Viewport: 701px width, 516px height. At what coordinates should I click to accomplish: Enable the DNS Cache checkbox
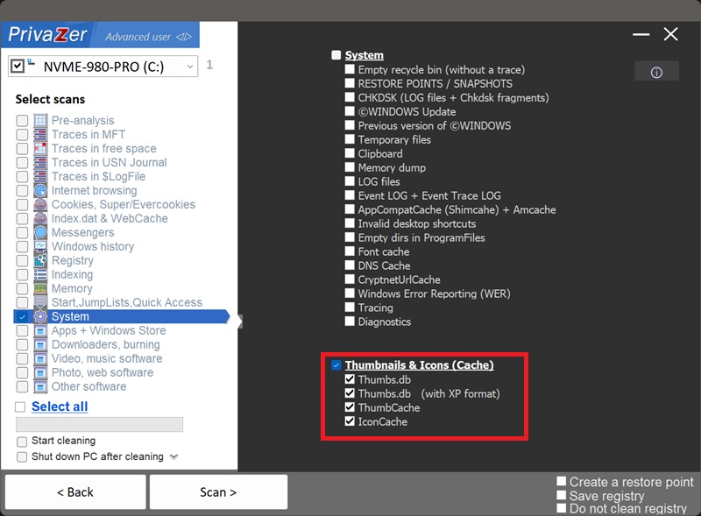[x=350, y=265]
